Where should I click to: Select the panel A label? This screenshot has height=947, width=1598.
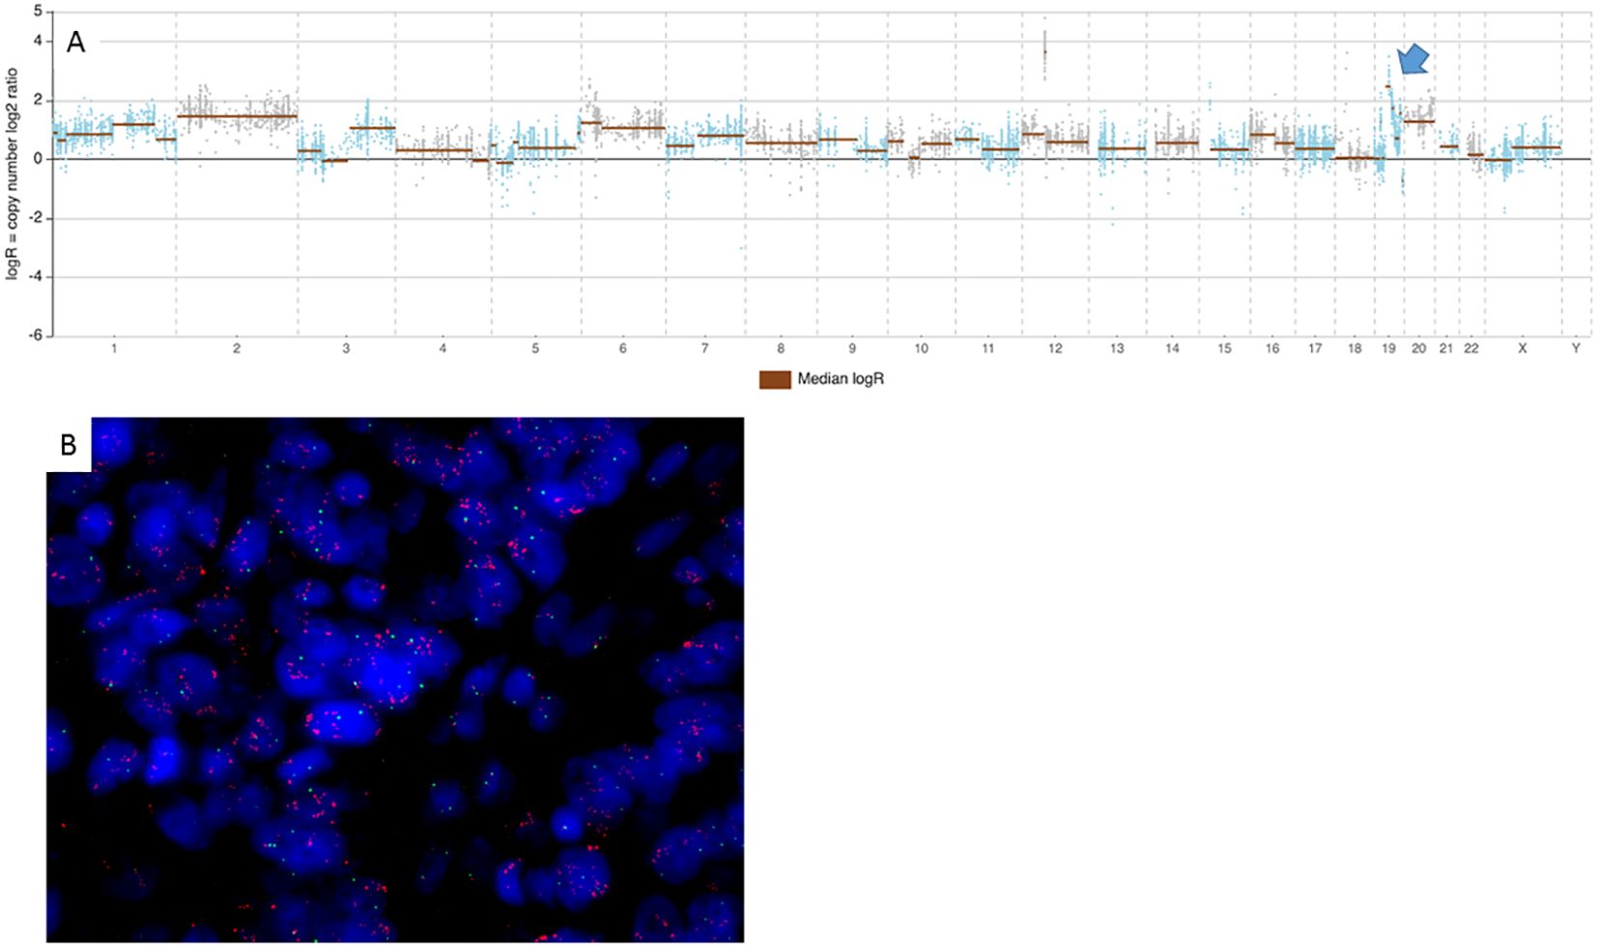75,42
